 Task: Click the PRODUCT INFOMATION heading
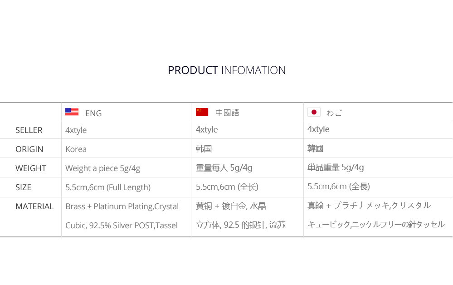pos(227,70)
